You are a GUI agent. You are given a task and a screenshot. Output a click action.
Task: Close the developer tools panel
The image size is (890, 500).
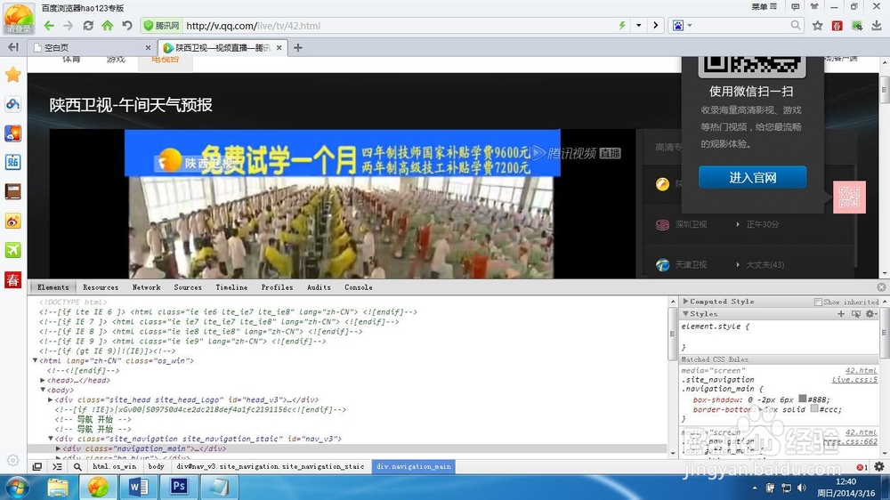coord(881,287)
